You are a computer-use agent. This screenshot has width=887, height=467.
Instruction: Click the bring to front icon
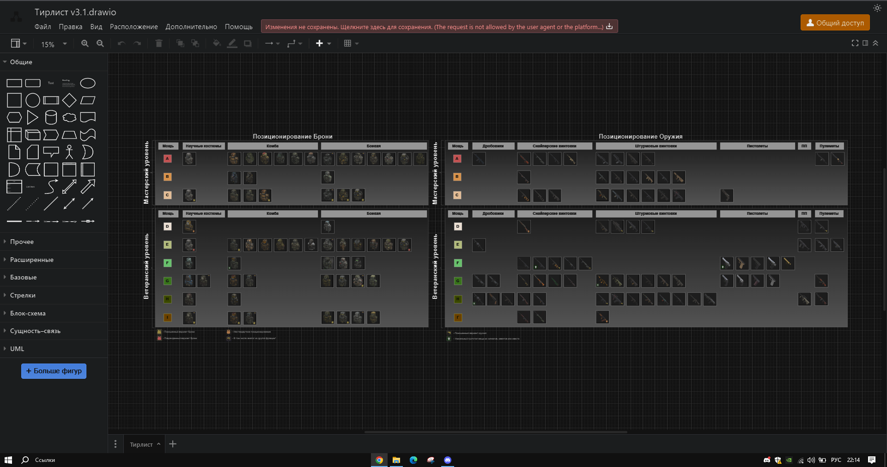pyautogui.click(x=180, y=43)
